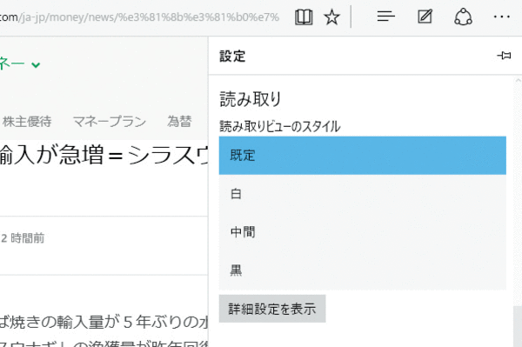Click 詳細設定を表示 button
Image resolution: width=522 pixels, height=347 pixels.
click(272, 309)
